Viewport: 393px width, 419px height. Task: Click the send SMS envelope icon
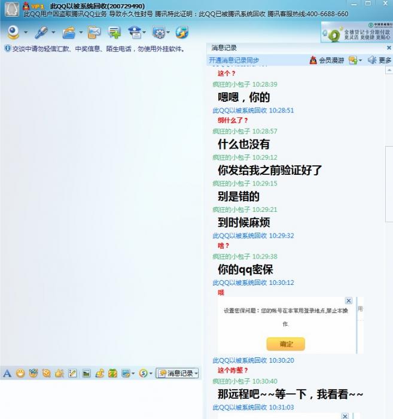[x=95, y=32]
